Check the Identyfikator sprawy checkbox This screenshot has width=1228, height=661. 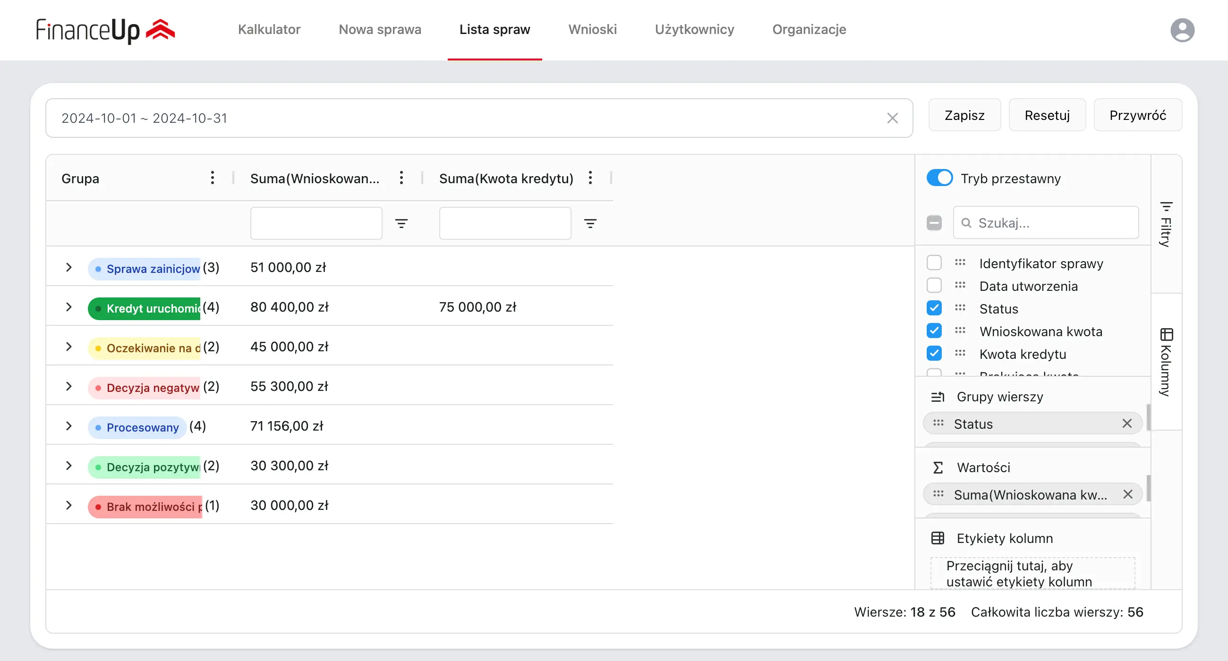click(x=934, y=263)
